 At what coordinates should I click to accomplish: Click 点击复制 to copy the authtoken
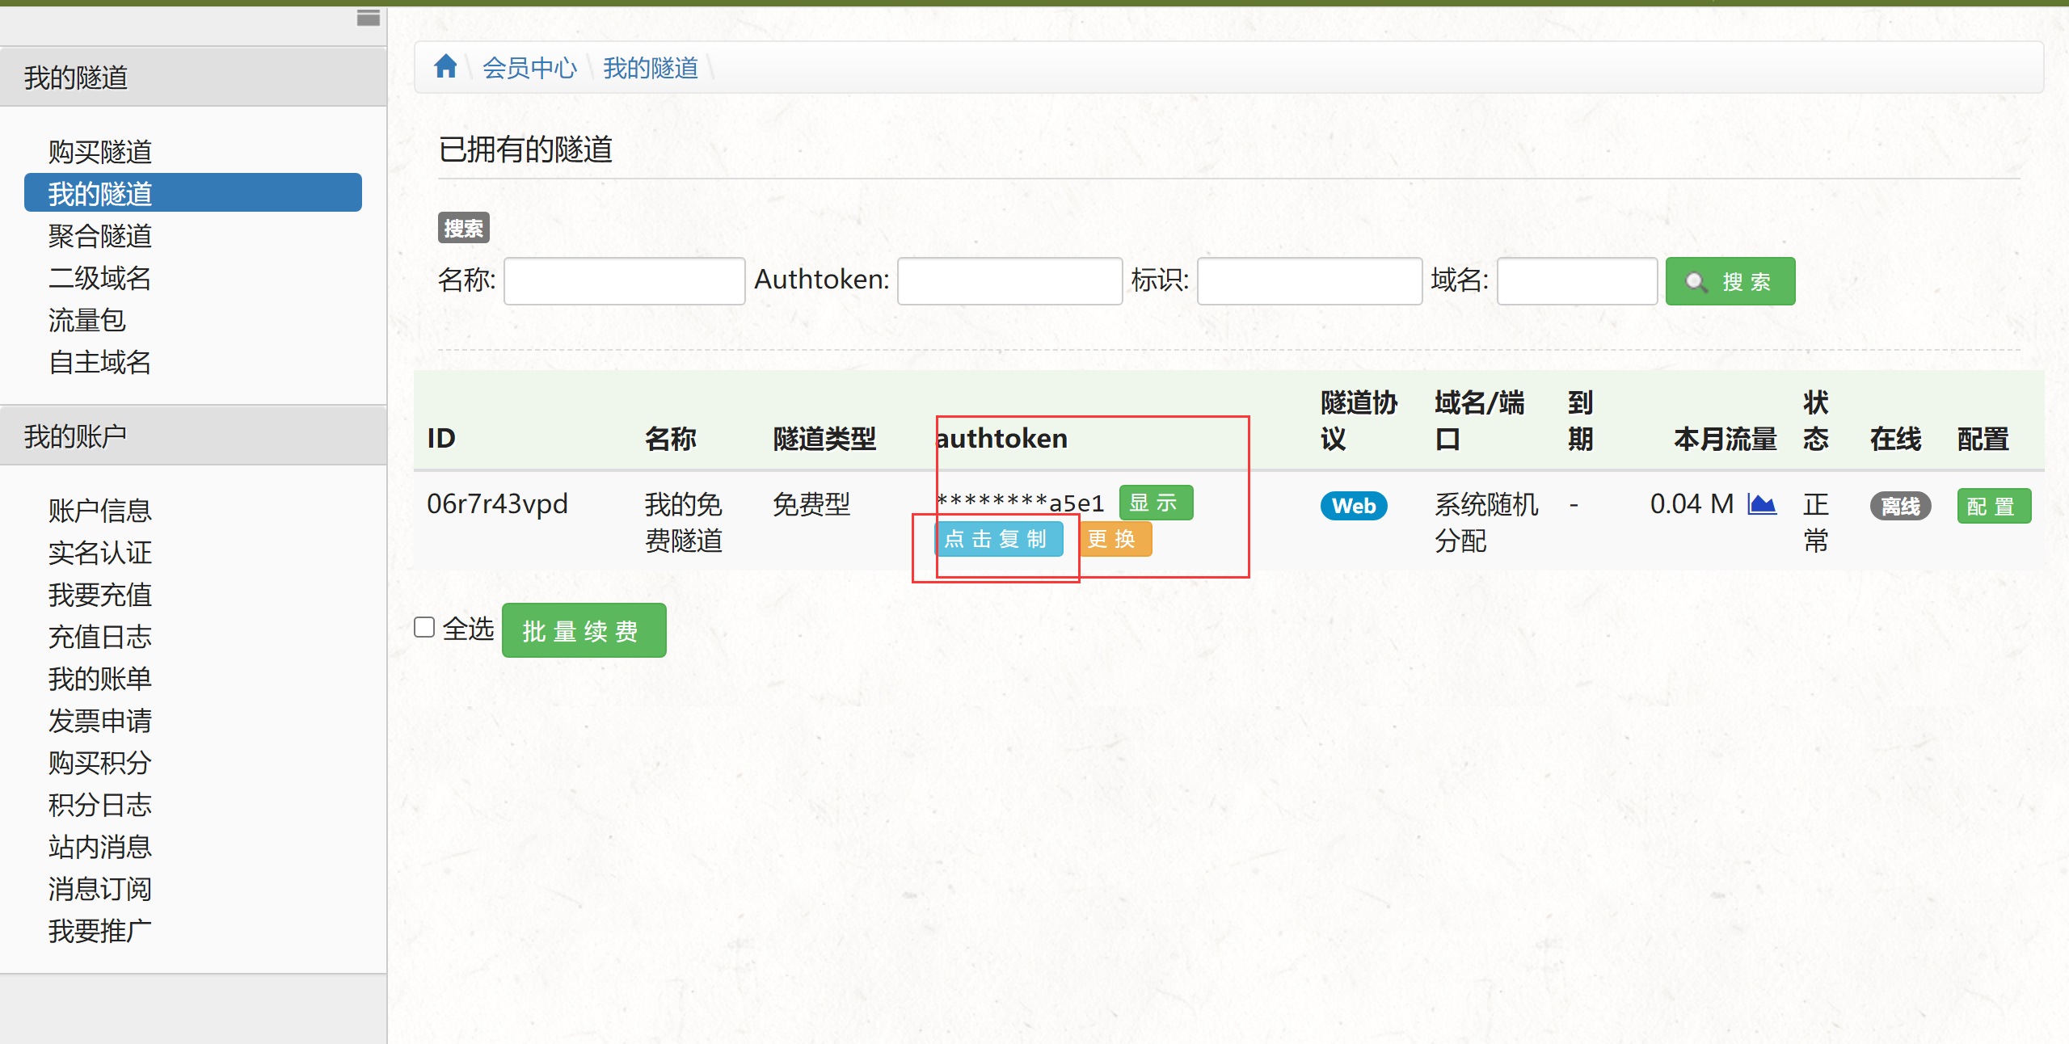point(997,539)
